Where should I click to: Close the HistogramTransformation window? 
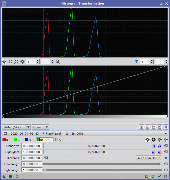[x=166, y=4]
